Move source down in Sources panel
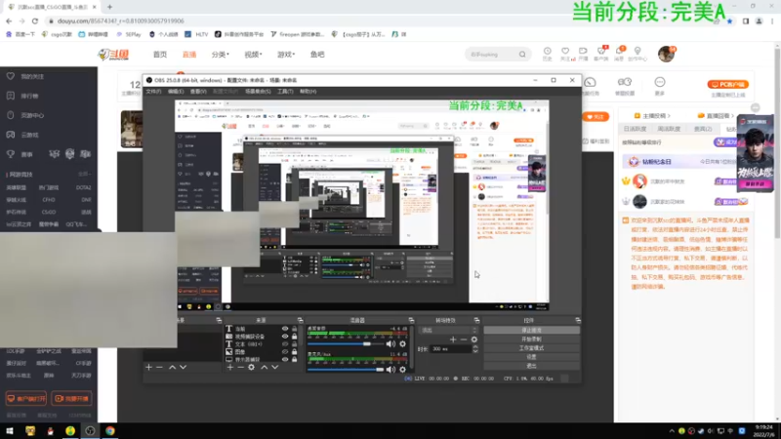 coord(274,368)
